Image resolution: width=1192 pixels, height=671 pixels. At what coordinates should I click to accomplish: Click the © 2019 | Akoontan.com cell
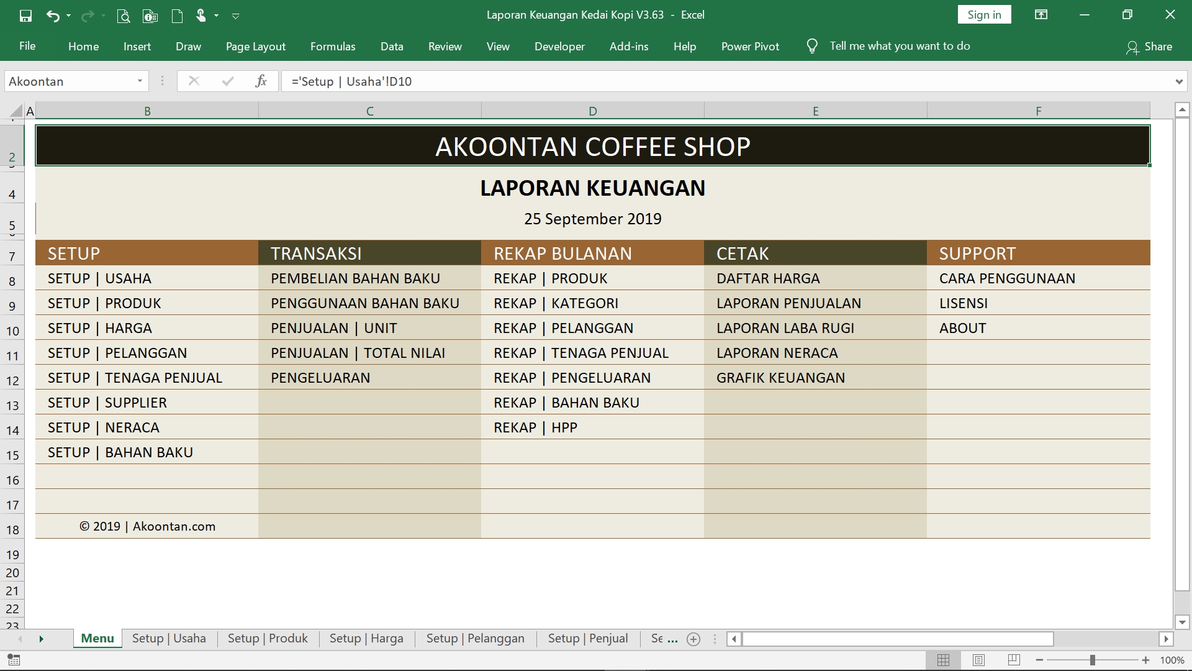(x=147, y=526)
